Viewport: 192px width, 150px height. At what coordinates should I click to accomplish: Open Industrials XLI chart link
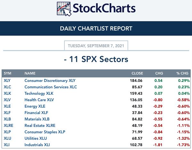37,145
